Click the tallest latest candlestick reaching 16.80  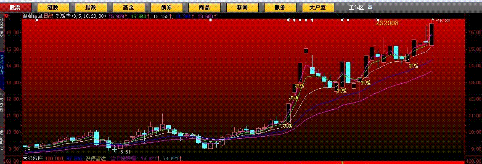pos(432,34)
